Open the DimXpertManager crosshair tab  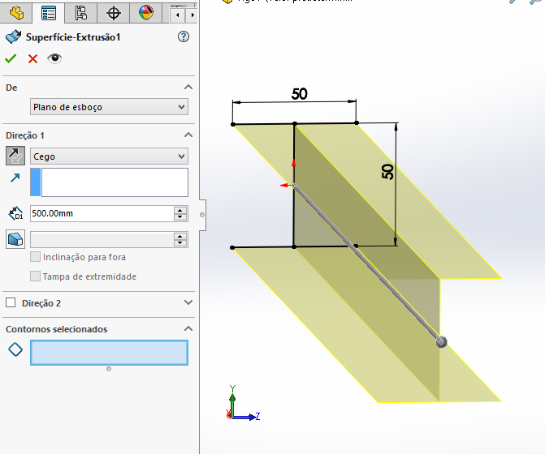pos(114,13)
